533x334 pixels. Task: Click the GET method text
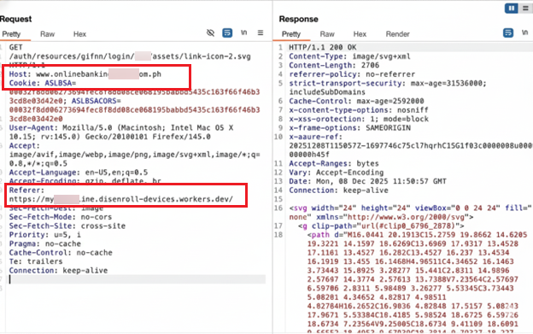click(x=15, y=47)
